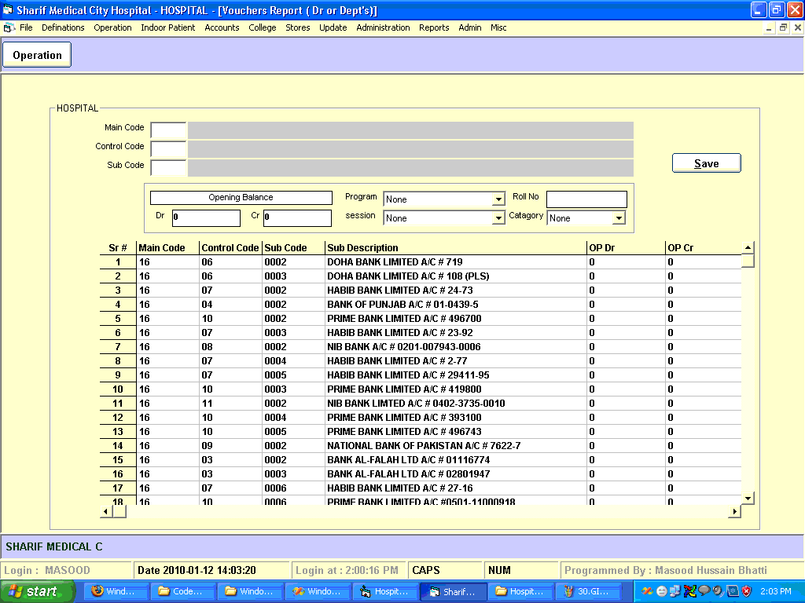Expand the Program dropdown
This screenshot has width=805, height=603.
click(498, 199)
